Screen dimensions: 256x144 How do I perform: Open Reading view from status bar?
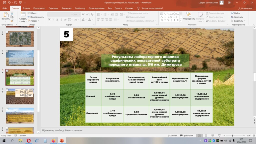point(212,135)
